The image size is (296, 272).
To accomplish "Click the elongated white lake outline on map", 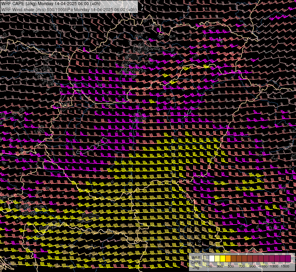I will [92, 146].
